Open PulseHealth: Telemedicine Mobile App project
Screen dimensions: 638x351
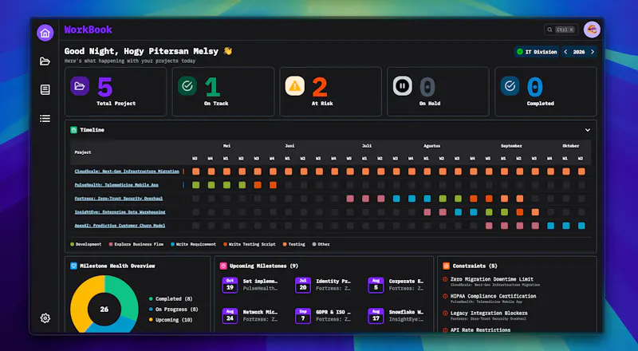(116, 185)
